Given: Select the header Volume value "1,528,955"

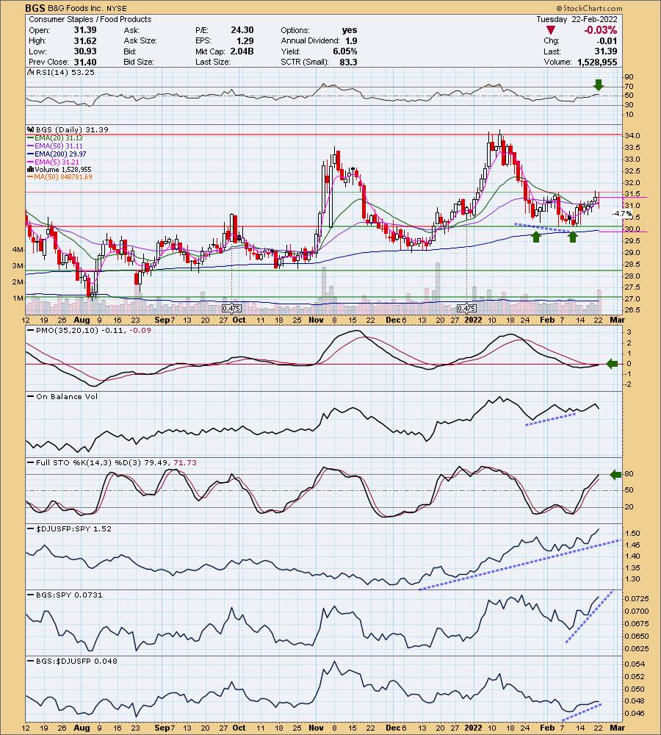Looking at the screenshot, I should (597, 62).
